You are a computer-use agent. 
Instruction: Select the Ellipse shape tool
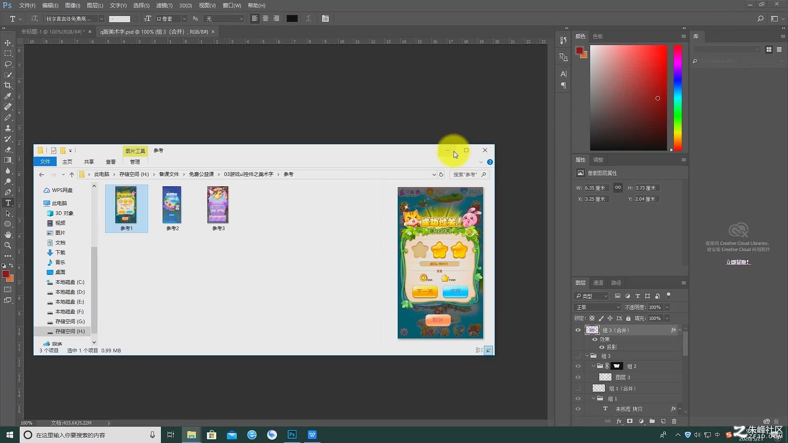pos(8,224)
